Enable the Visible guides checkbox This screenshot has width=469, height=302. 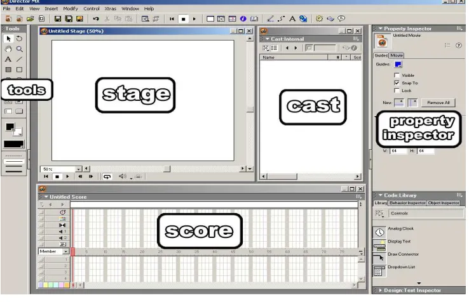tap(397, 75)
